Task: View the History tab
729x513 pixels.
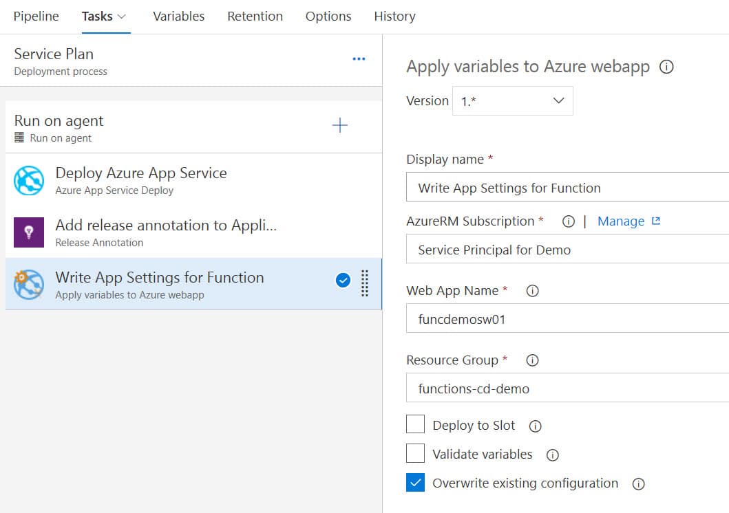Action: pyautogui.click(x=394, y=17)
